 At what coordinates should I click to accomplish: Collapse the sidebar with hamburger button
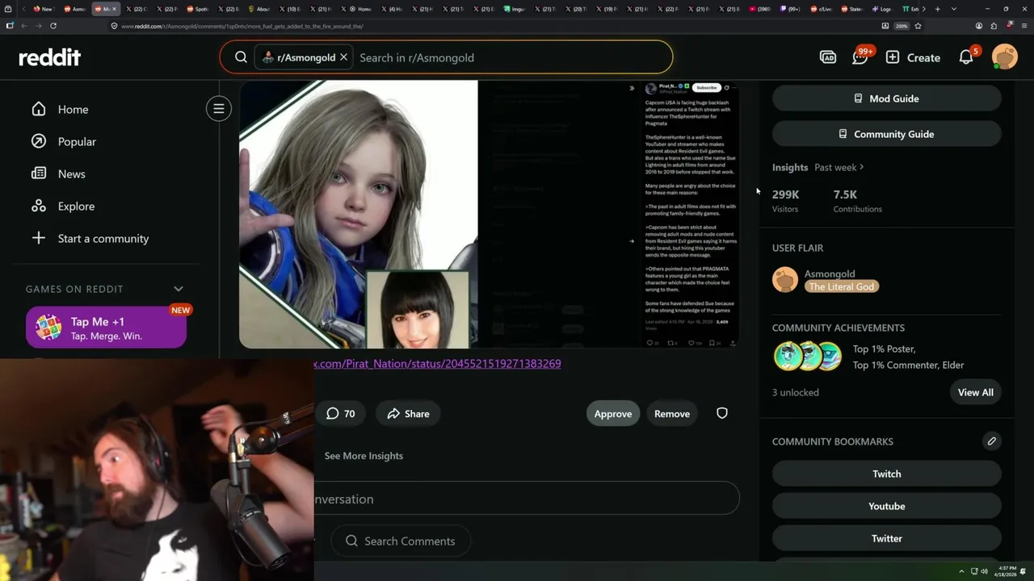219,108
